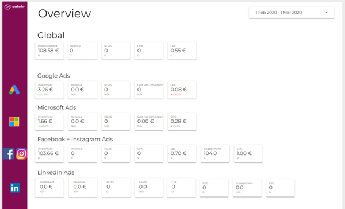Click the Facebook CPL 1.00 € card
The image size is (345, 209).
coord(248,154)
